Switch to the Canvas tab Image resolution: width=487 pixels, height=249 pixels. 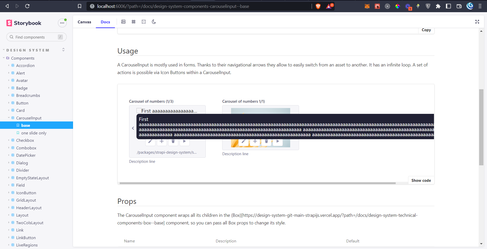tap(84, 22)
